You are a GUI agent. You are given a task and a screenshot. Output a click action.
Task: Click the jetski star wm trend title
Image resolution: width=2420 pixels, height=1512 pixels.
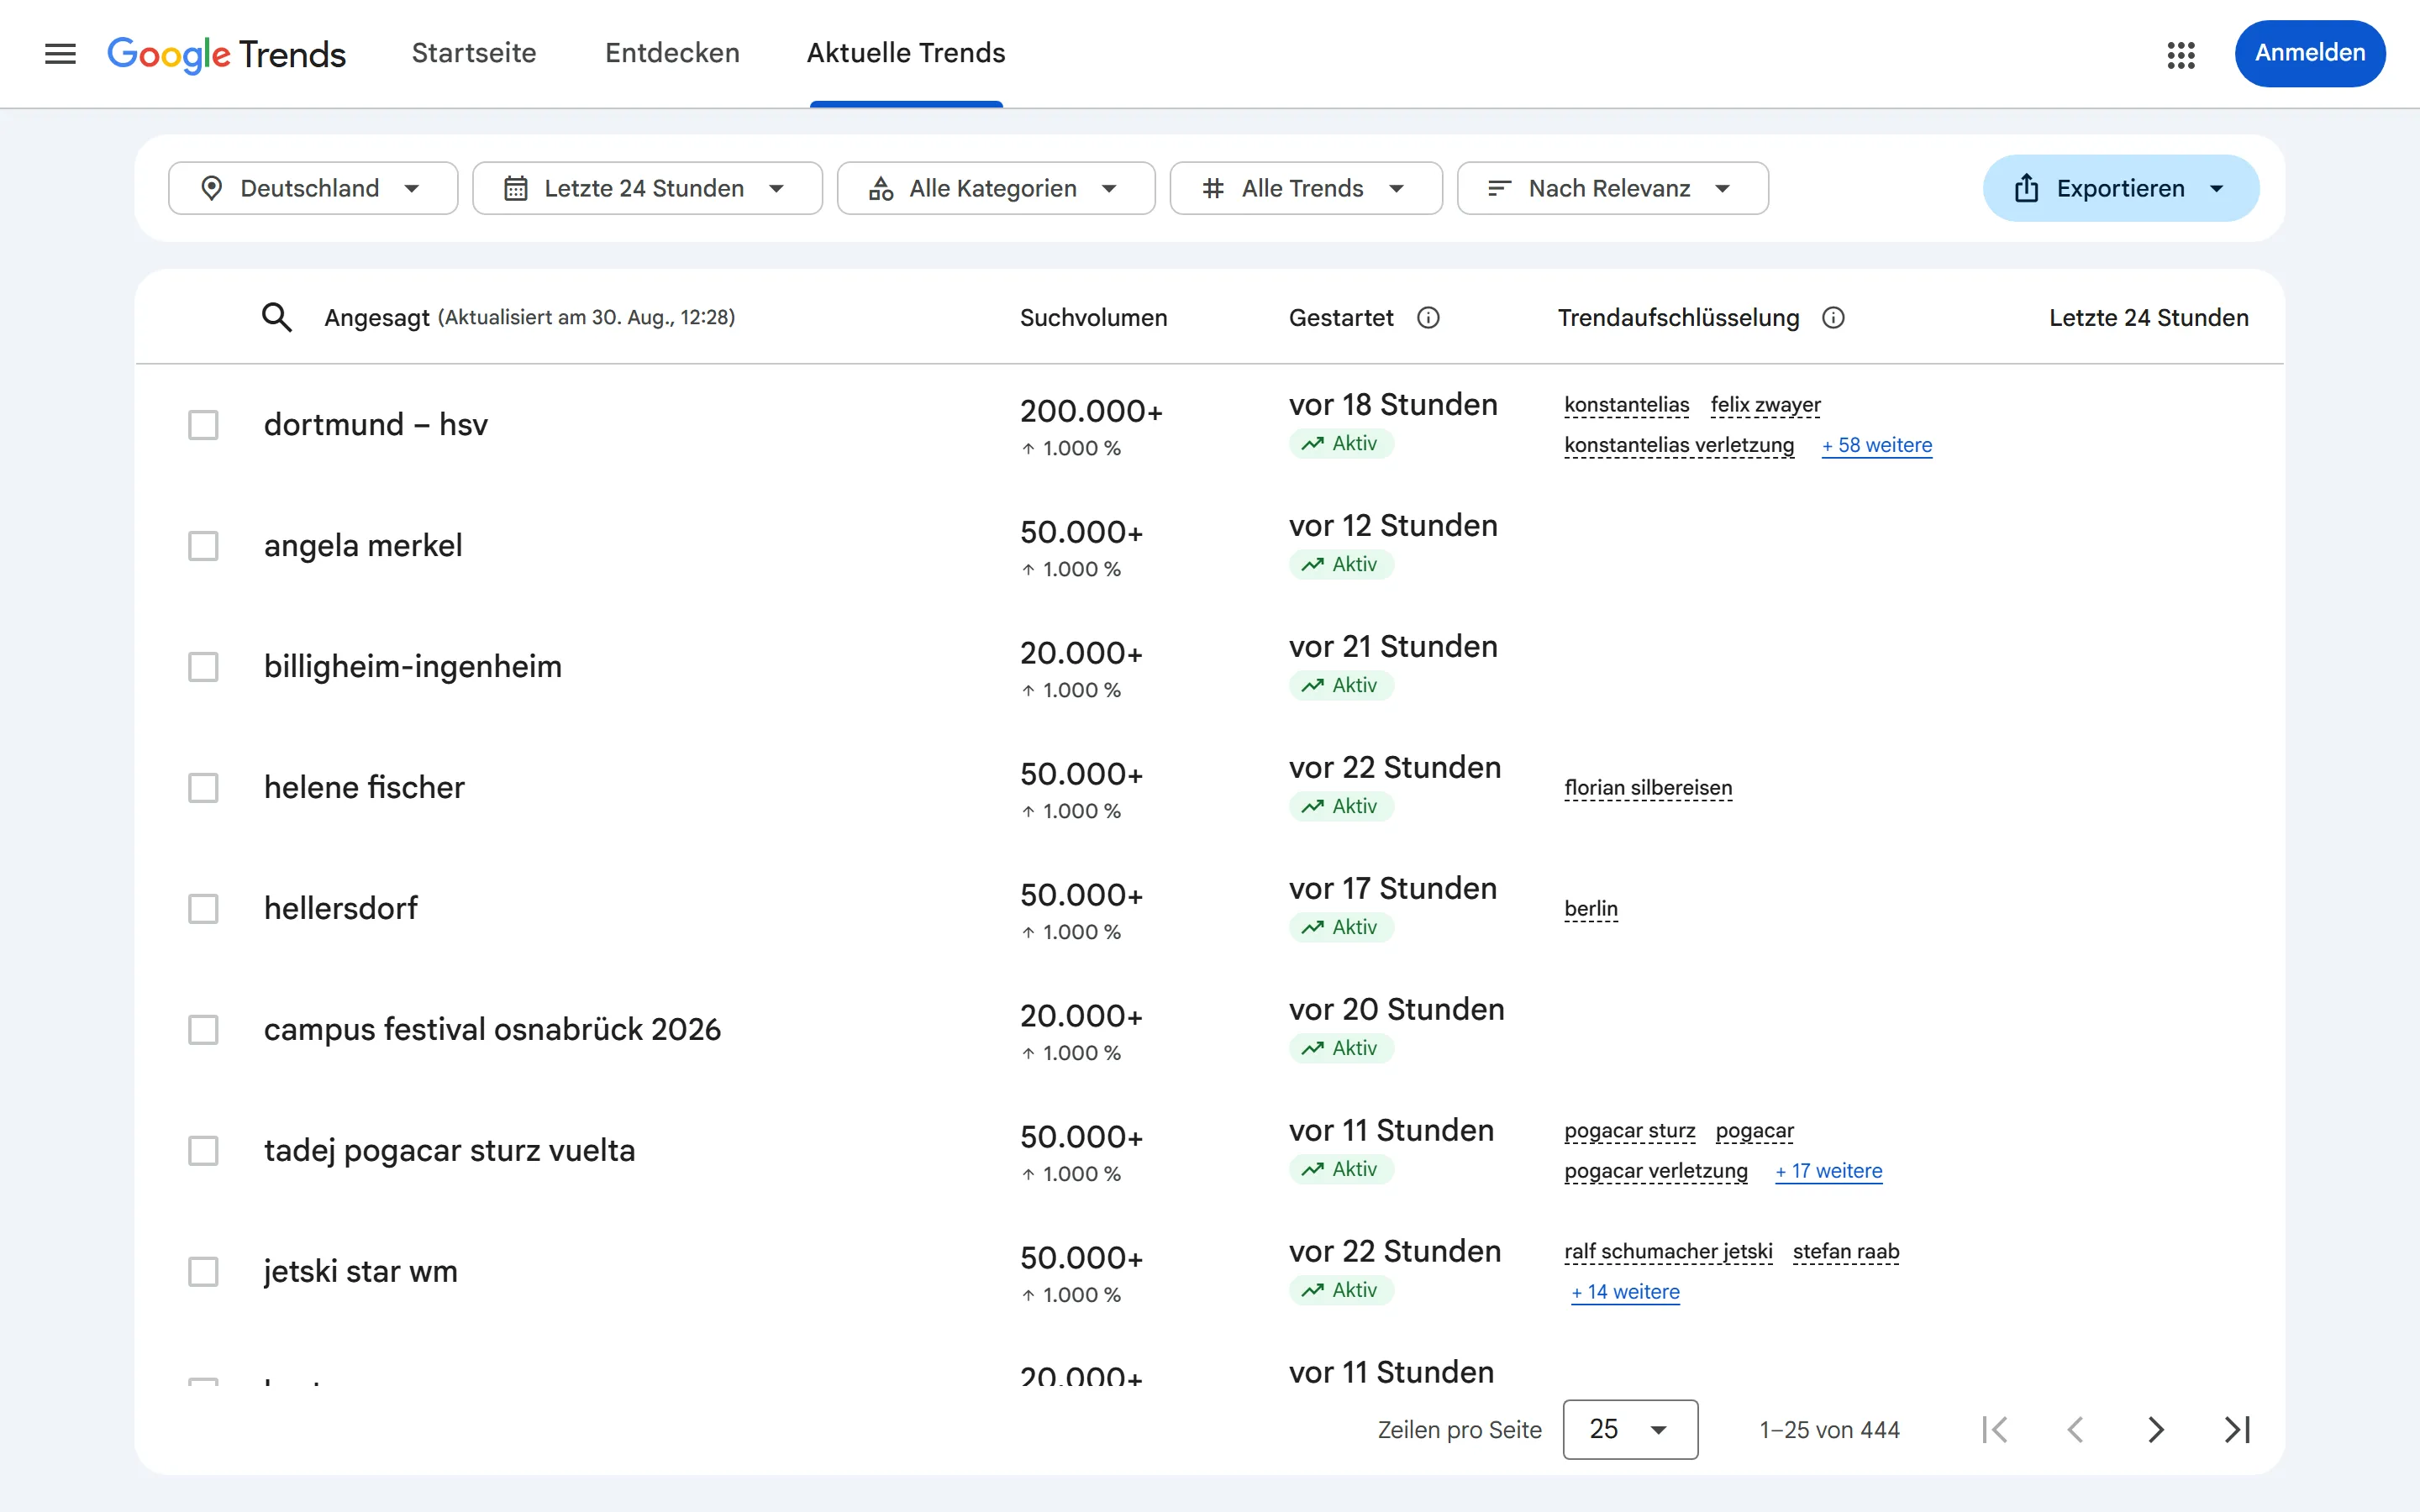point(361,1272)
